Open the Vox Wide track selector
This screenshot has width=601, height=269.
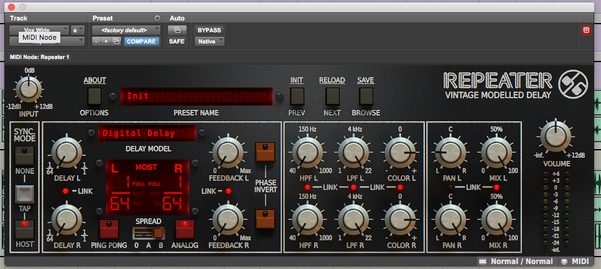pos(39,30)
